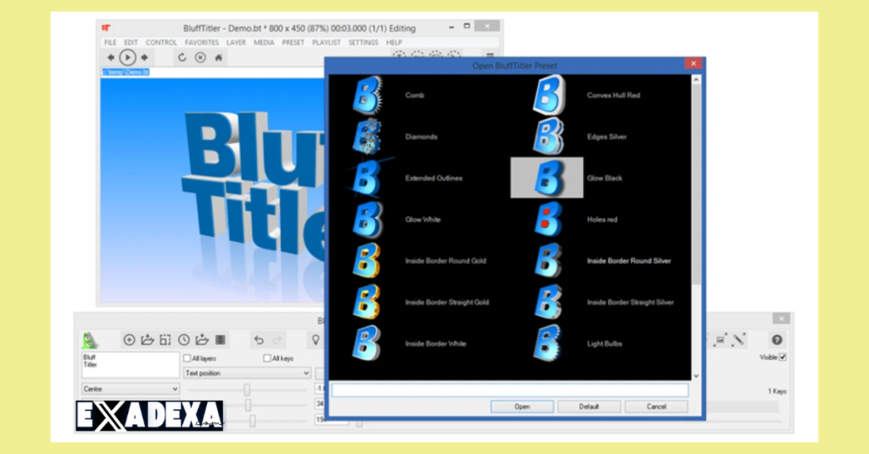
Task: Open the HELP menu
Action: pyautogui.click(x=394, y=42)
